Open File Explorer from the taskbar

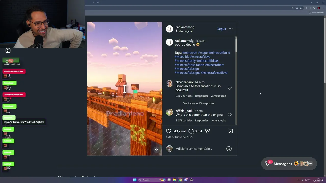coord(174,180)
